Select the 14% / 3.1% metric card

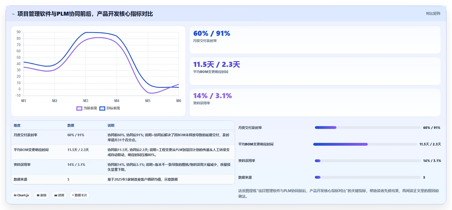315,102
